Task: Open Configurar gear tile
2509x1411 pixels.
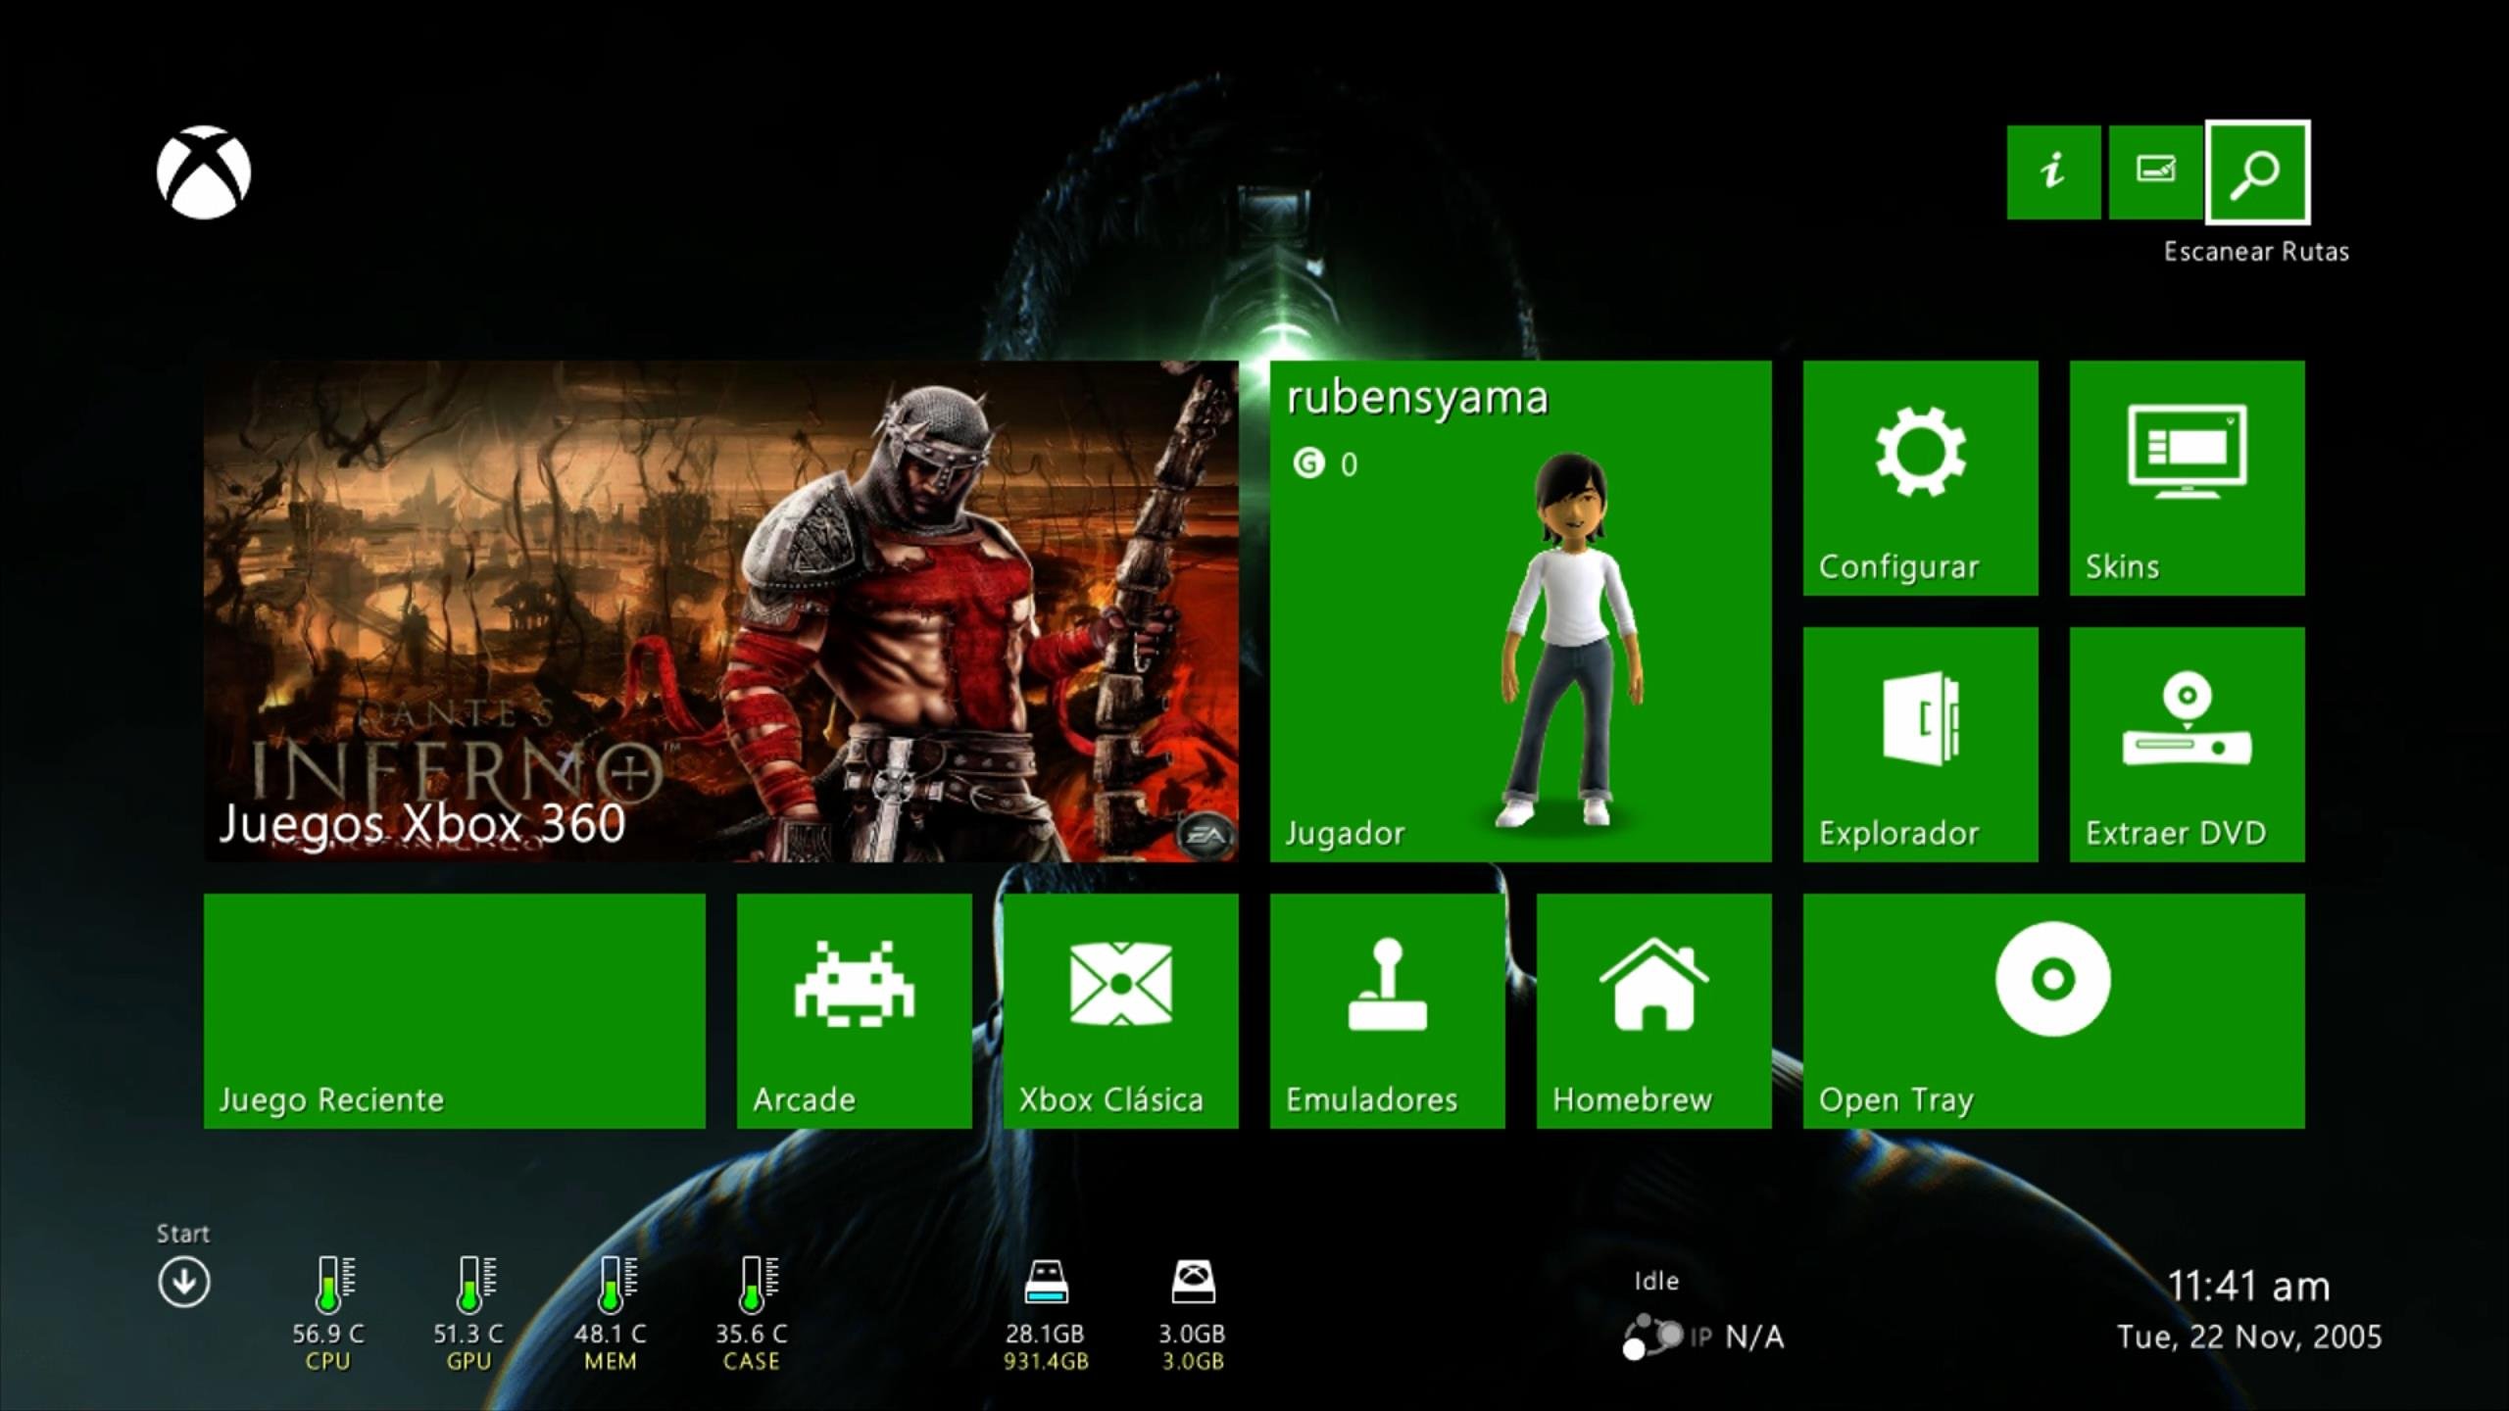Action: (x=1921, y=478)
